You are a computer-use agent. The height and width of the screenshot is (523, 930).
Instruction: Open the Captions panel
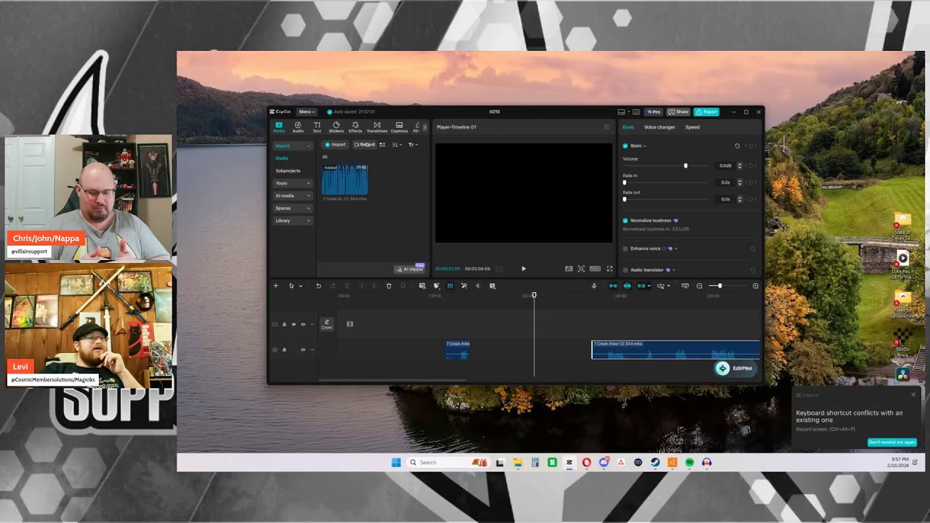tap(399, 127)
